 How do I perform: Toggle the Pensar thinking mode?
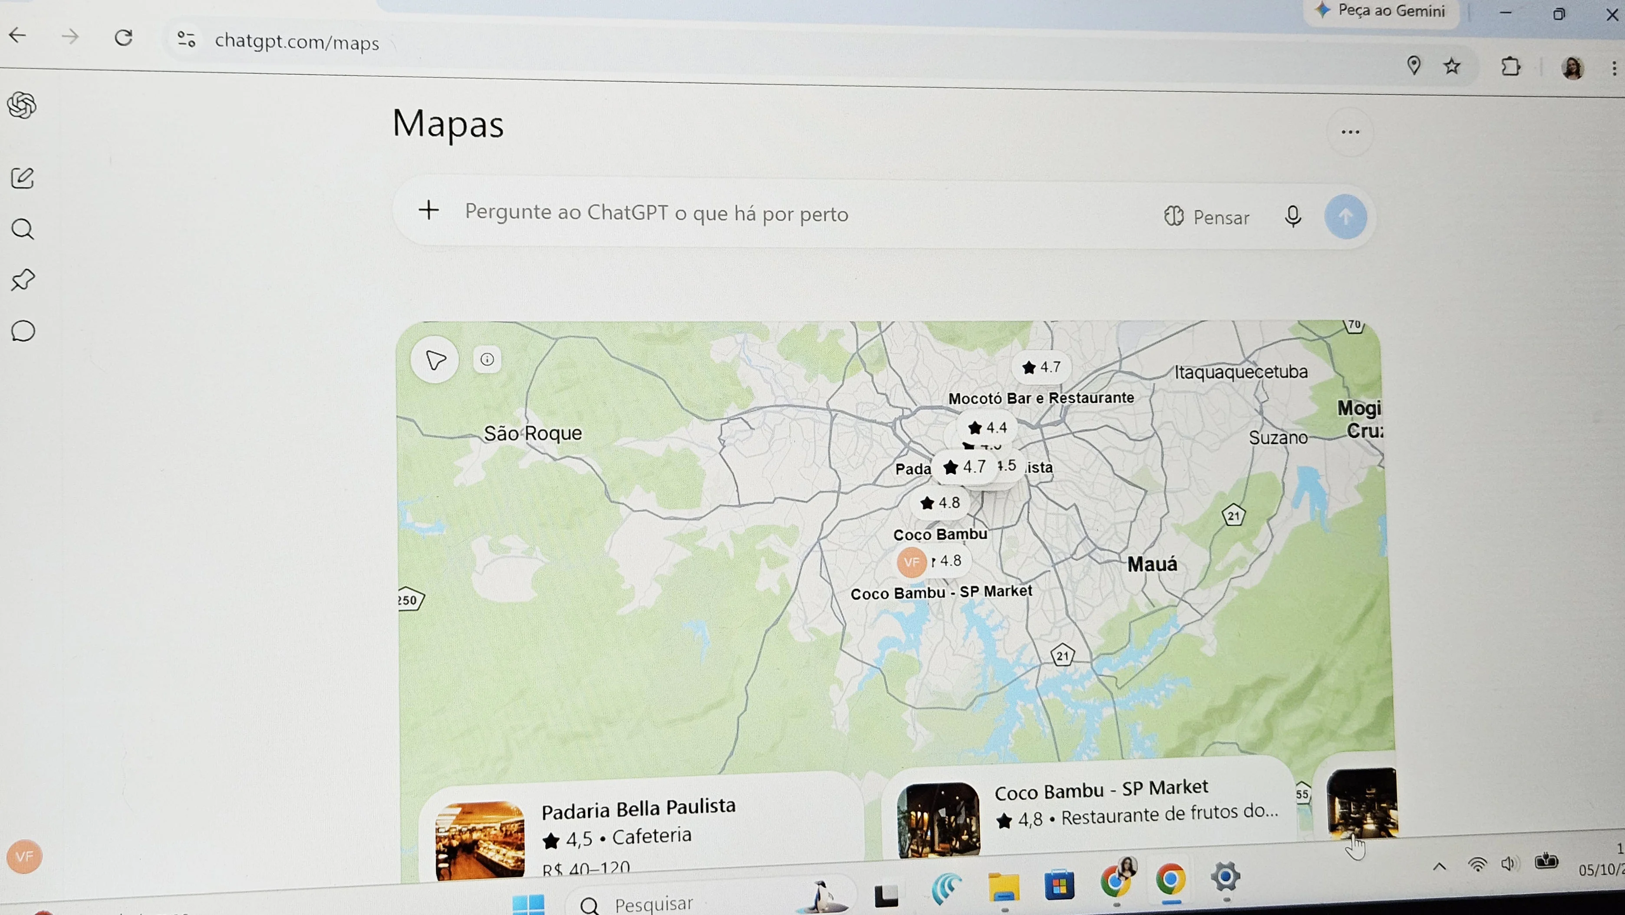(1206, 217)
